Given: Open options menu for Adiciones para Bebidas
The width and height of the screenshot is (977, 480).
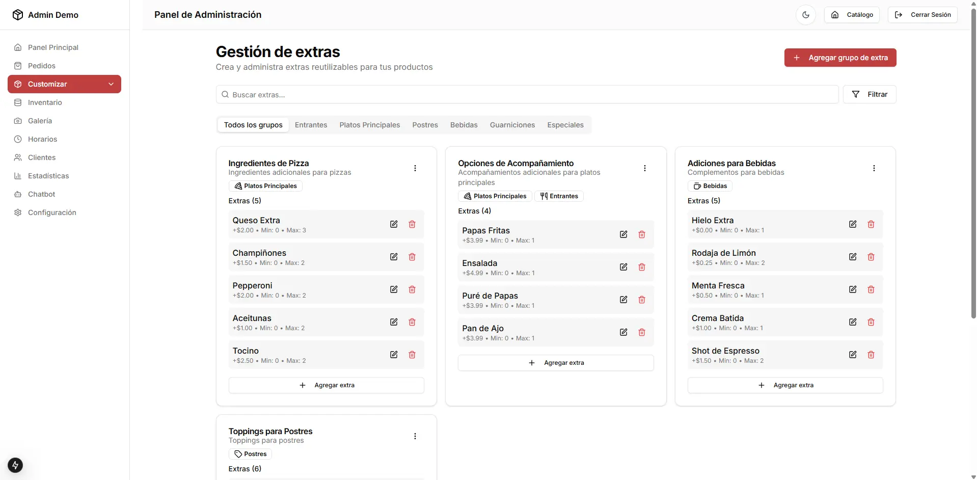Looking at the screenshot, I should (874, 168).
